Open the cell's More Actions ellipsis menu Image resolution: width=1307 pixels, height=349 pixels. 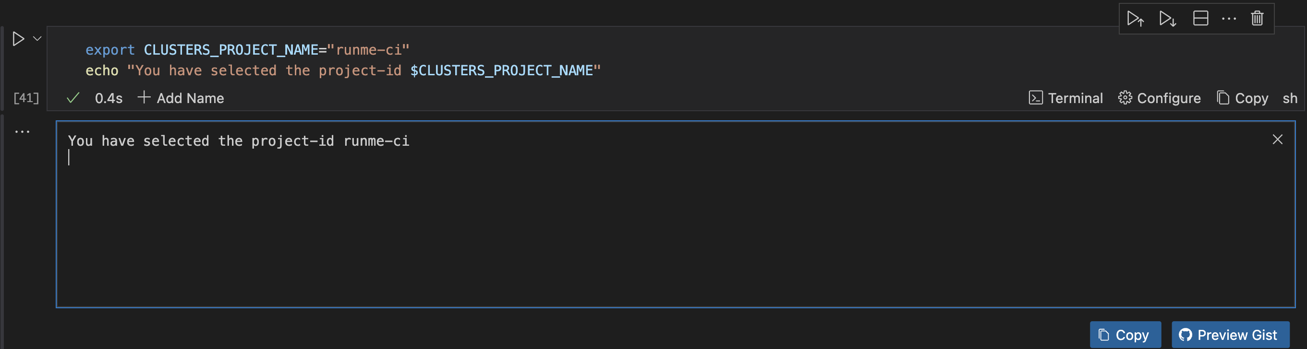click(1229, 18)
